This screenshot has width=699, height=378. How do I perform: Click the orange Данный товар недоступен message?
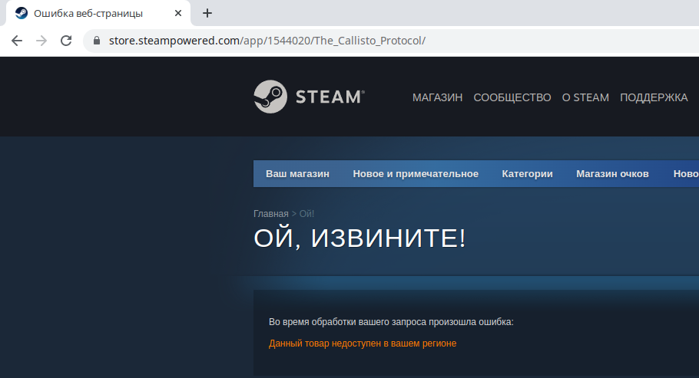363,343
